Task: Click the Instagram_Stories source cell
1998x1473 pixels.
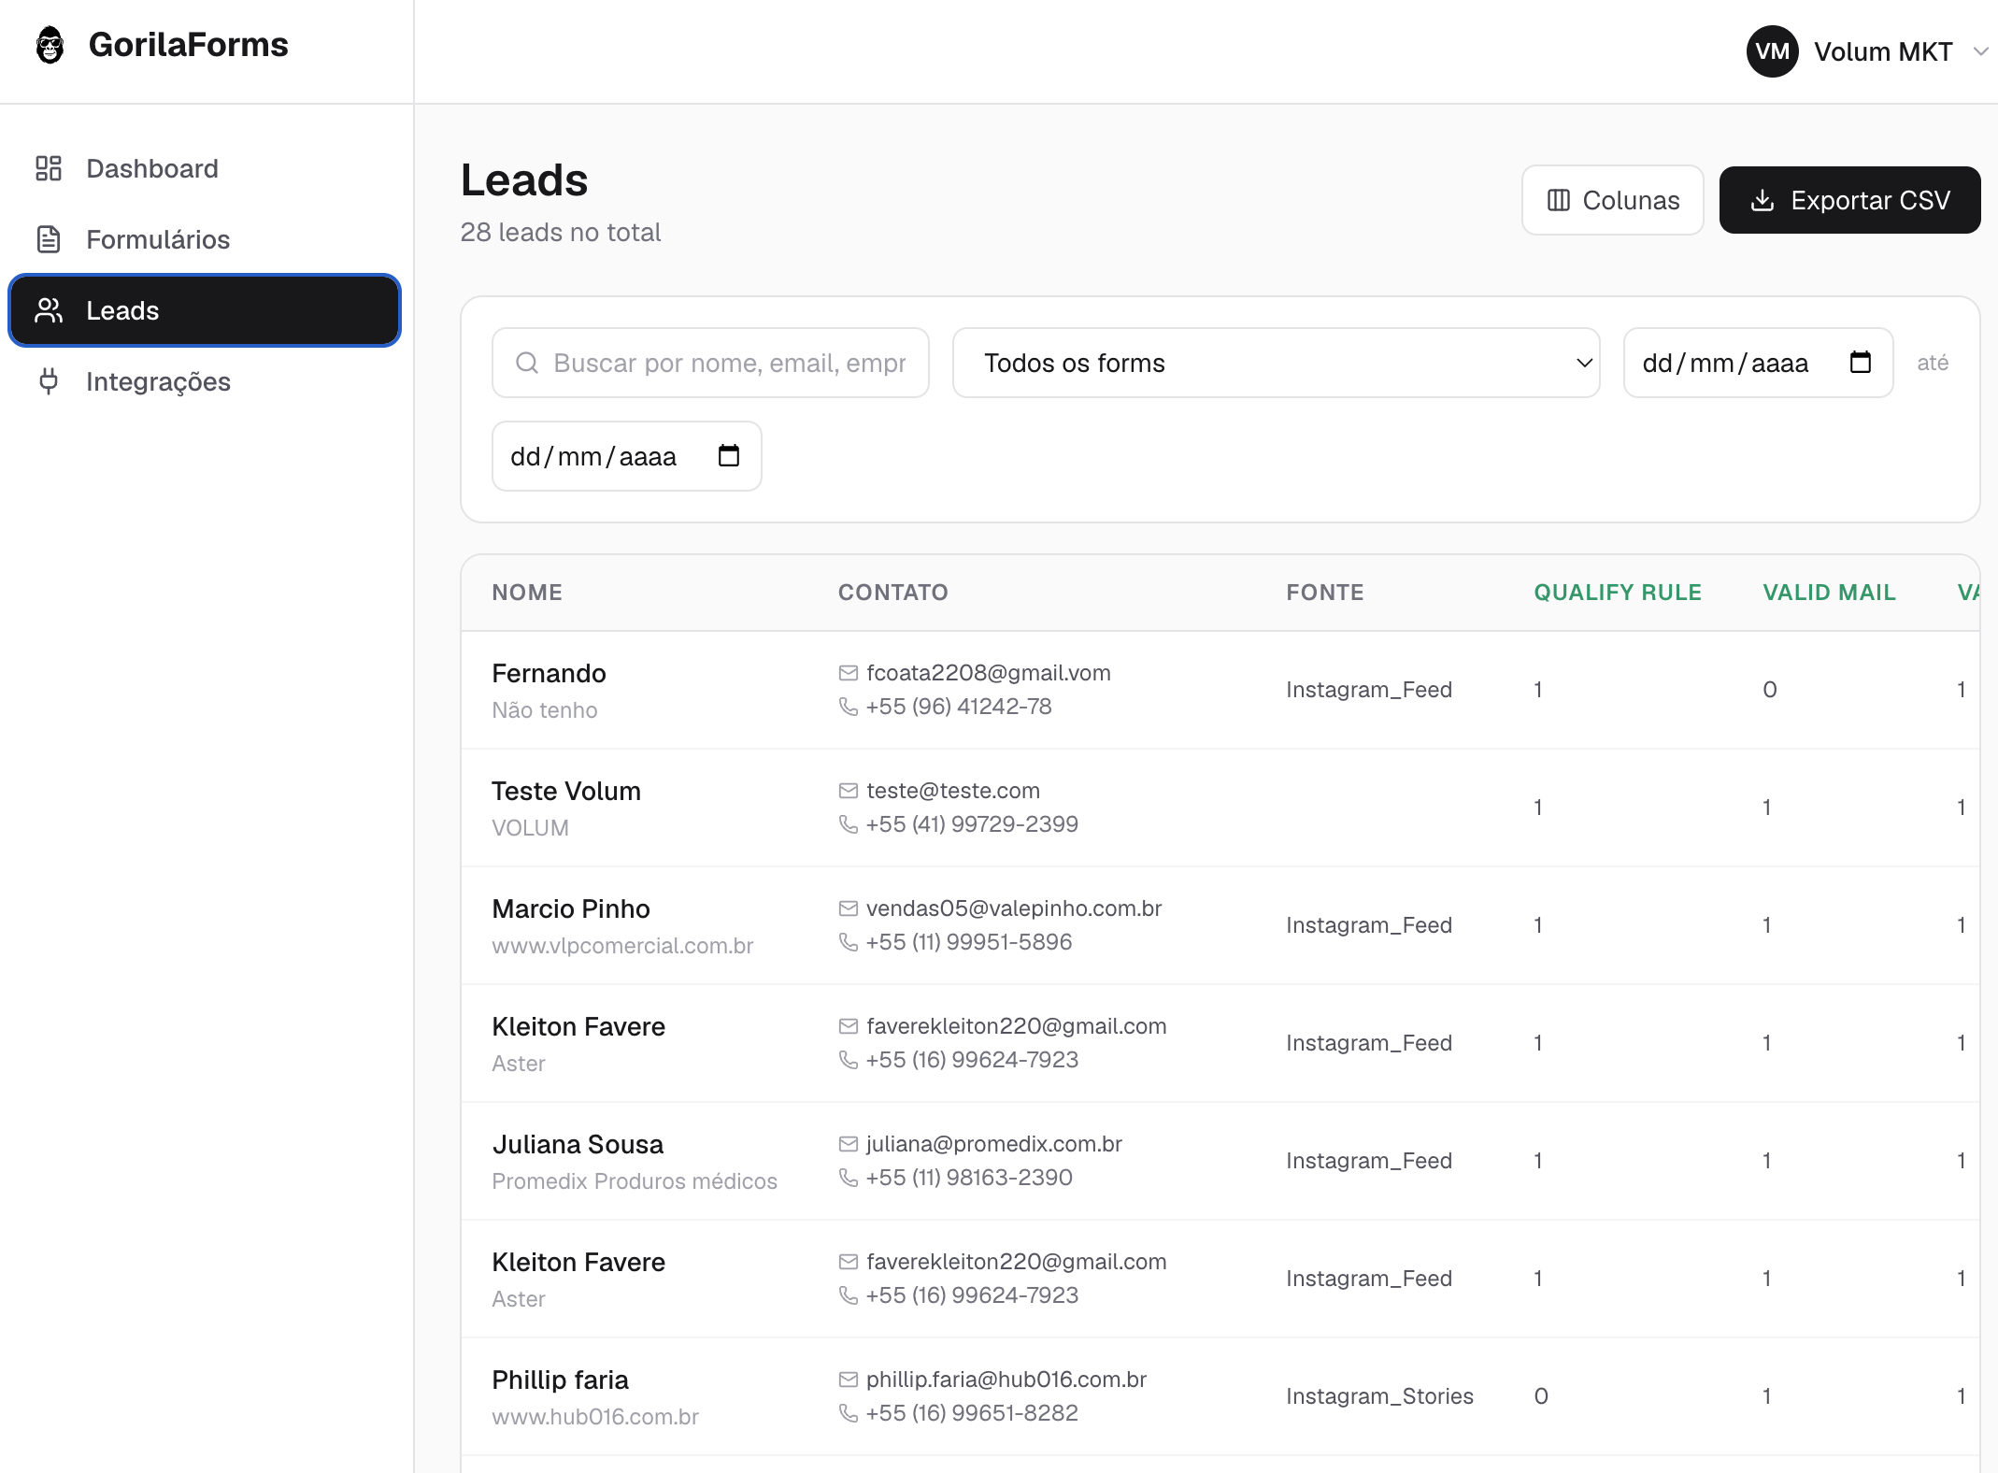Action: 1379,1396
